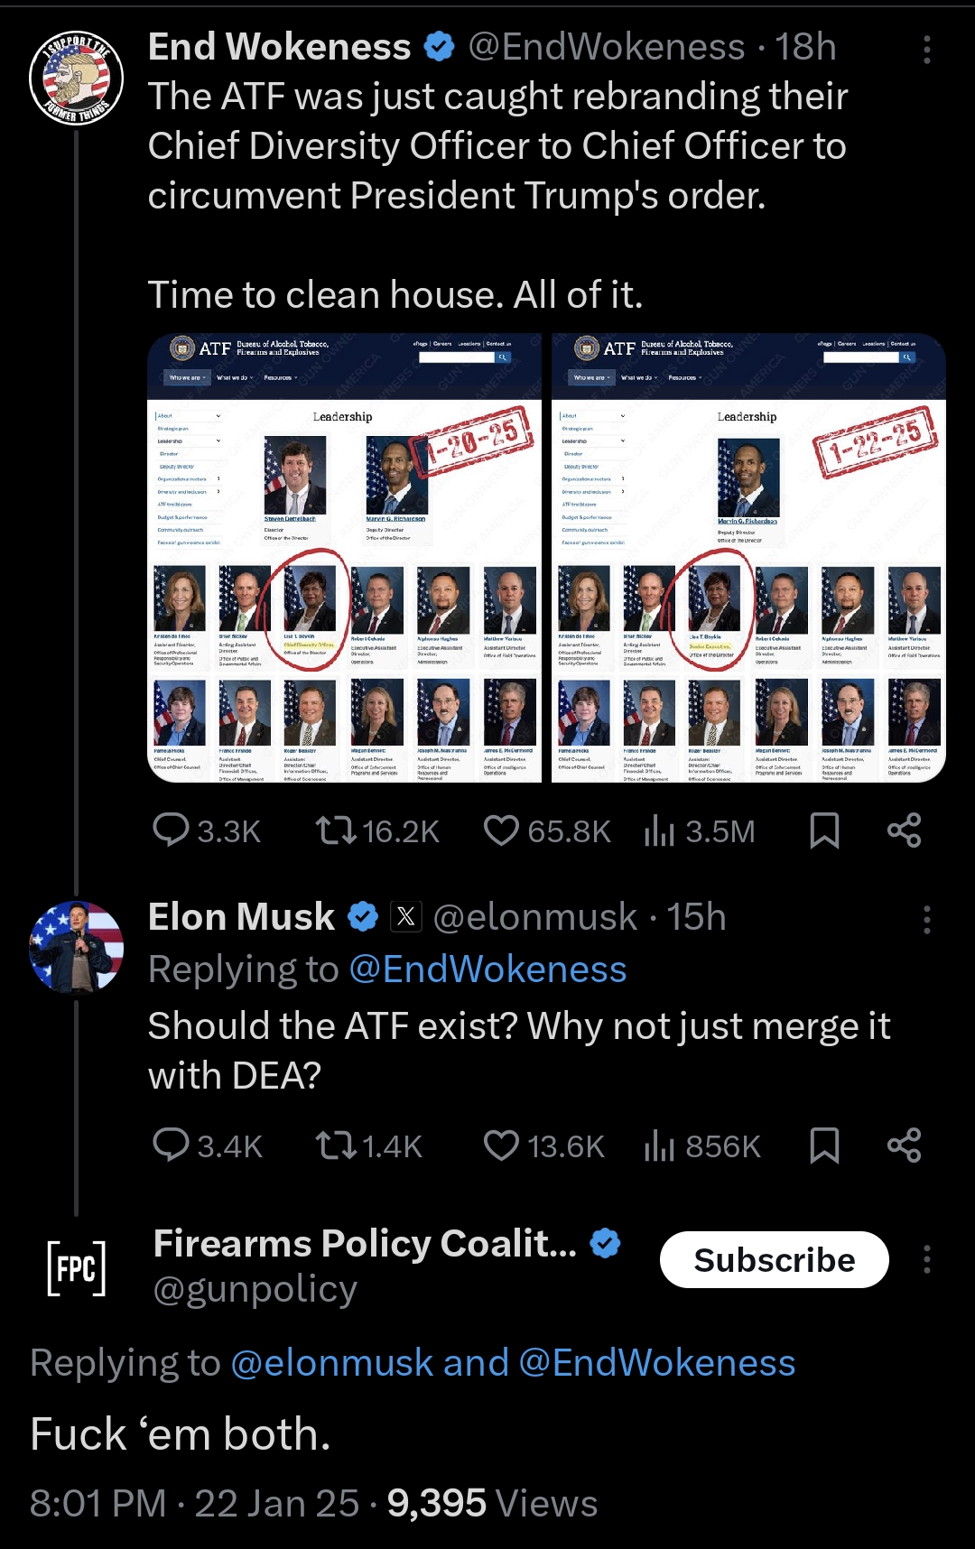Open the @elonmusk link in the FPC reply
975x1549 pixels.
(331, 1363)
